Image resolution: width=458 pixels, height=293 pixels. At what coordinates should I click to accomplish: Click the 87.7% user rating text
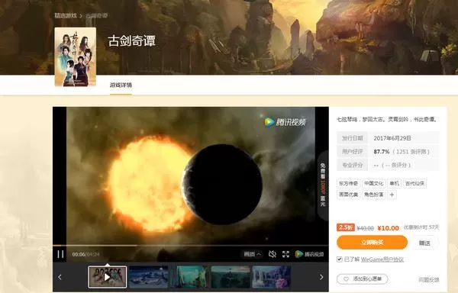pos(382,152)
